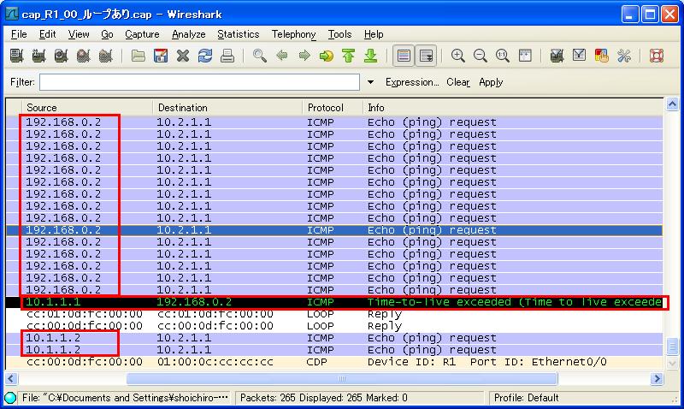The height and width of the screenshot is (409, 684).
Task: Print the packets with printer icon
Action: 227,56
